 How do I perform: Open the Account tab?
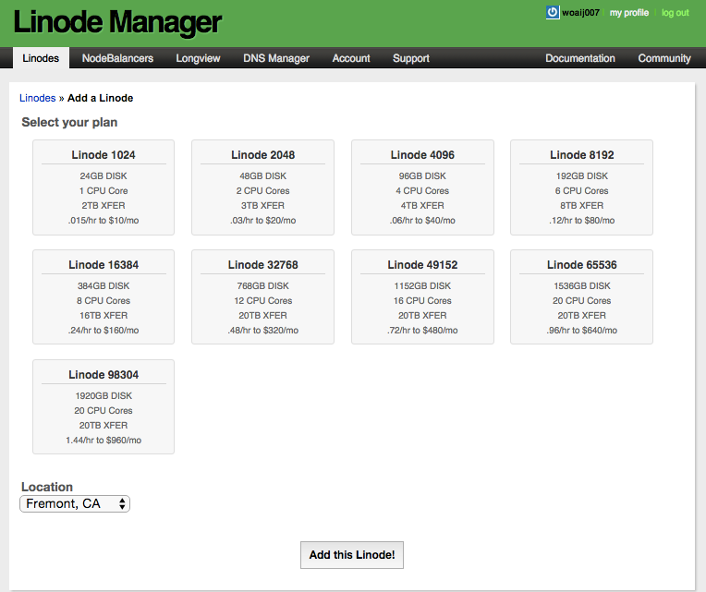point(351,58)
